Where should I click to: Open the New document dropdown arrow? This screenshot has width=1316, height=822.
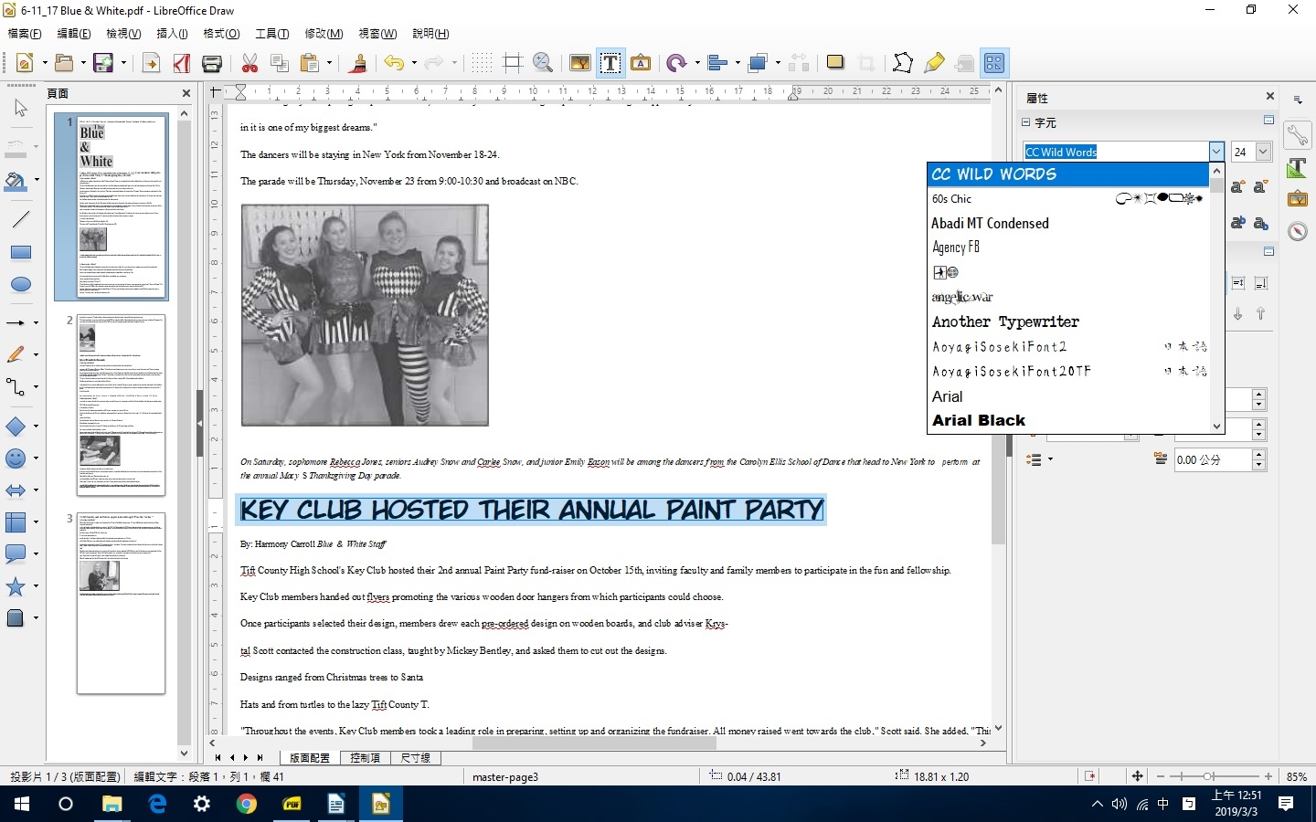tap(45, 63)
